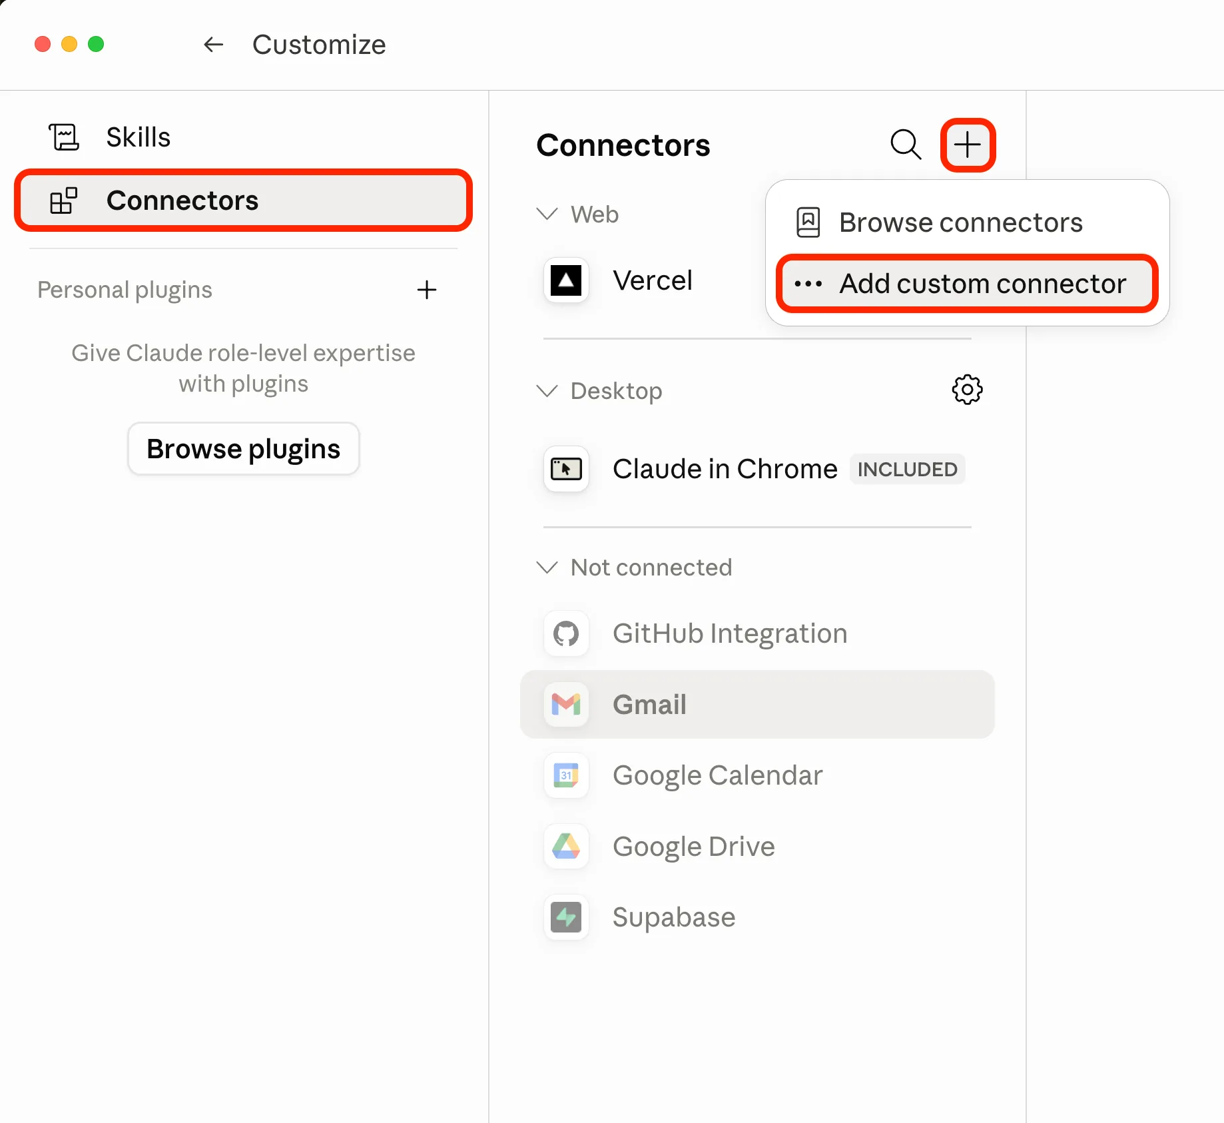Click the Skills label in sidebar
The height and width of the screenshot is (1123, 1224).
click(x=139, y=137)
